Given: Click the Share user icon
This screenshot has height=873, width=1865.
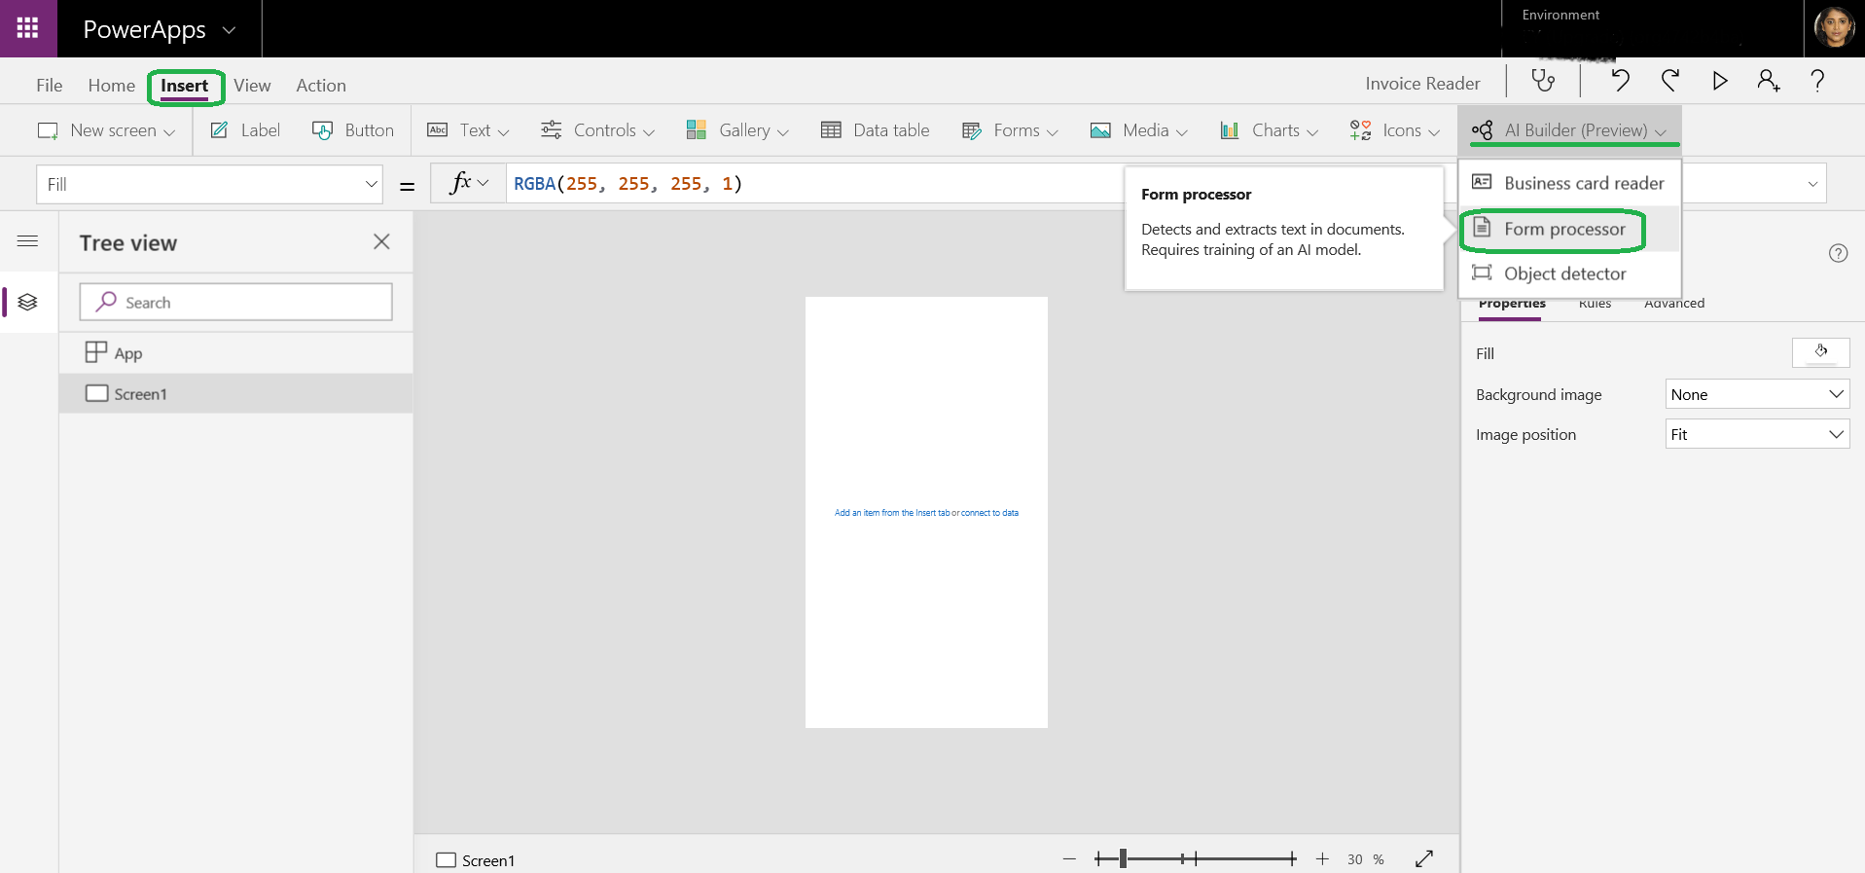Looking at the screenshot, I should [1768, 81].
